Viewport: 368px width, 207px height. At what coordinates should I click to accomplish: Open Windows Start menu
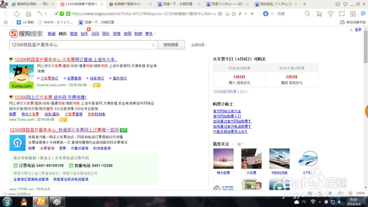[x=7, y=202]
